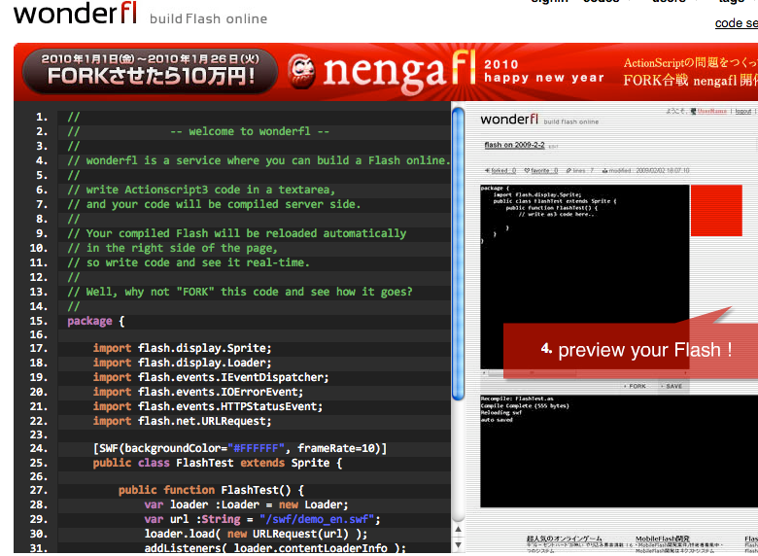Click the 'public class FlashTest extends Sprite' line
The height and width of the screenshot is (556, 758).
(x=218, y=463)
